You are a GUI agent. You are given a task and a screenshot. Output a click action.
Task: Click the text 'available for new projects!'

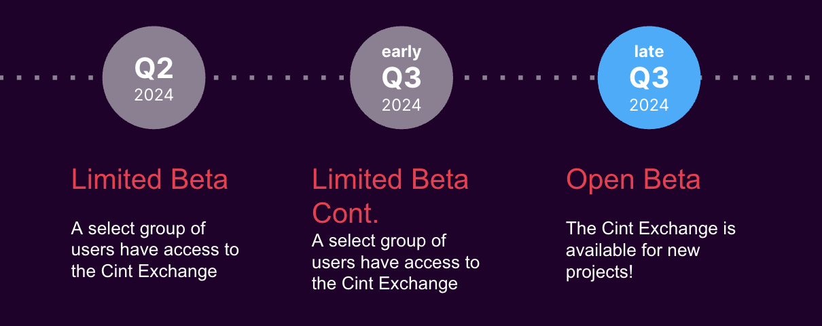(632, 261)
